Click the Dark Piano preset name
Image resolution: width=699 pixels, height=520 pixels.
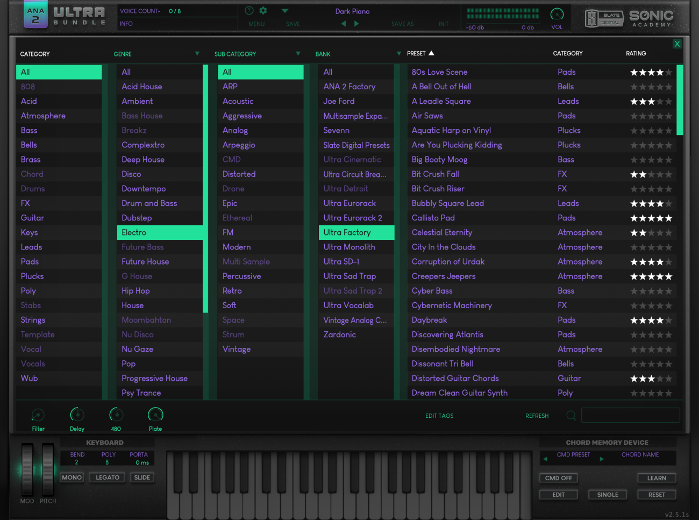pyautogui.click(x=352, y=11)
